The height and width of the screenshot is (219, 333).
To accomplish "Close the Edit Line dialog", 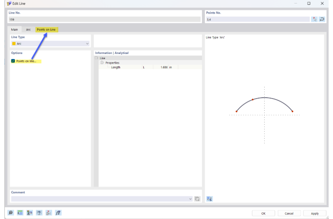I will [x=322, y=4].
